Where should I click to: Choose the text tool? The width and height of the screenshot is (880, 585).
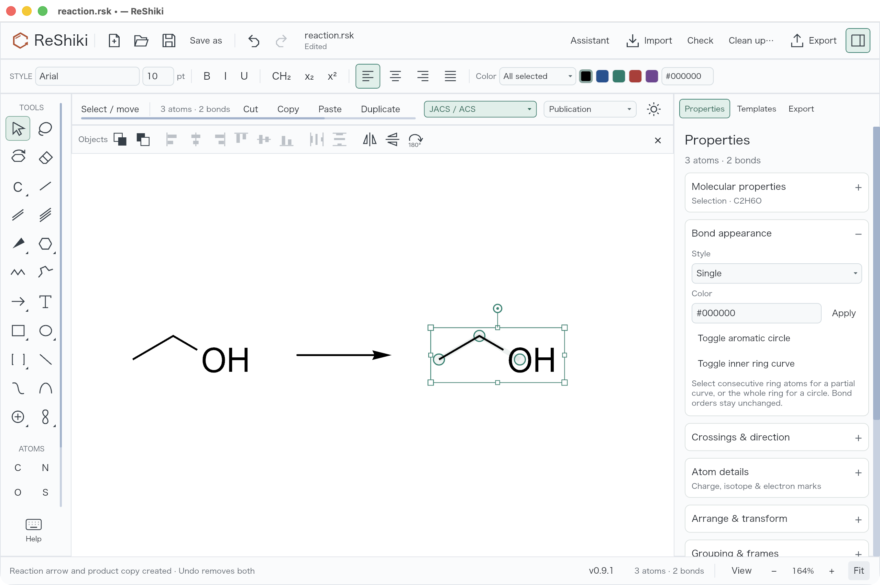point(45,301)
